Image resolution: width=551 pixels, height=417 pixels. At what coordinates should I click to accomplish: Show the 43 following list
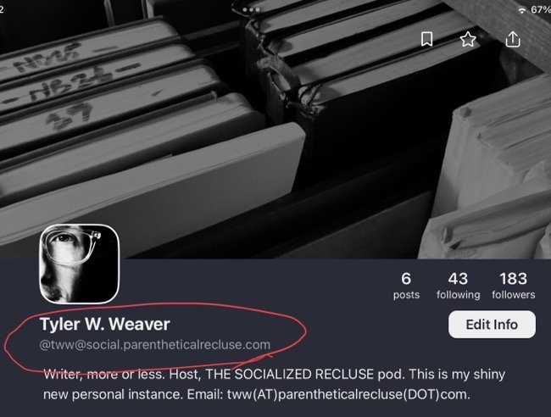459,286
